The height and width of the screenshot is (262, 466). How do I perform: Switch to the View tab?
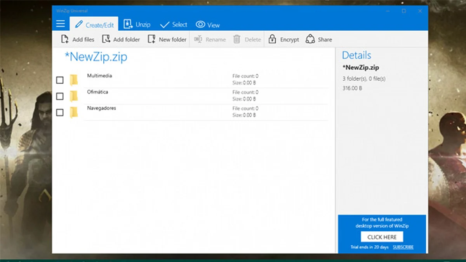point(208,25)
